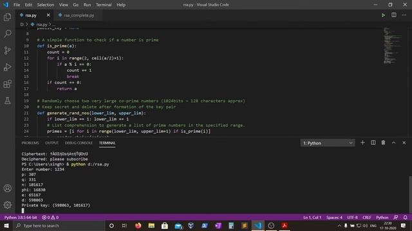
Task: Open the Terminal menu
Action: (x=104, y=4)
